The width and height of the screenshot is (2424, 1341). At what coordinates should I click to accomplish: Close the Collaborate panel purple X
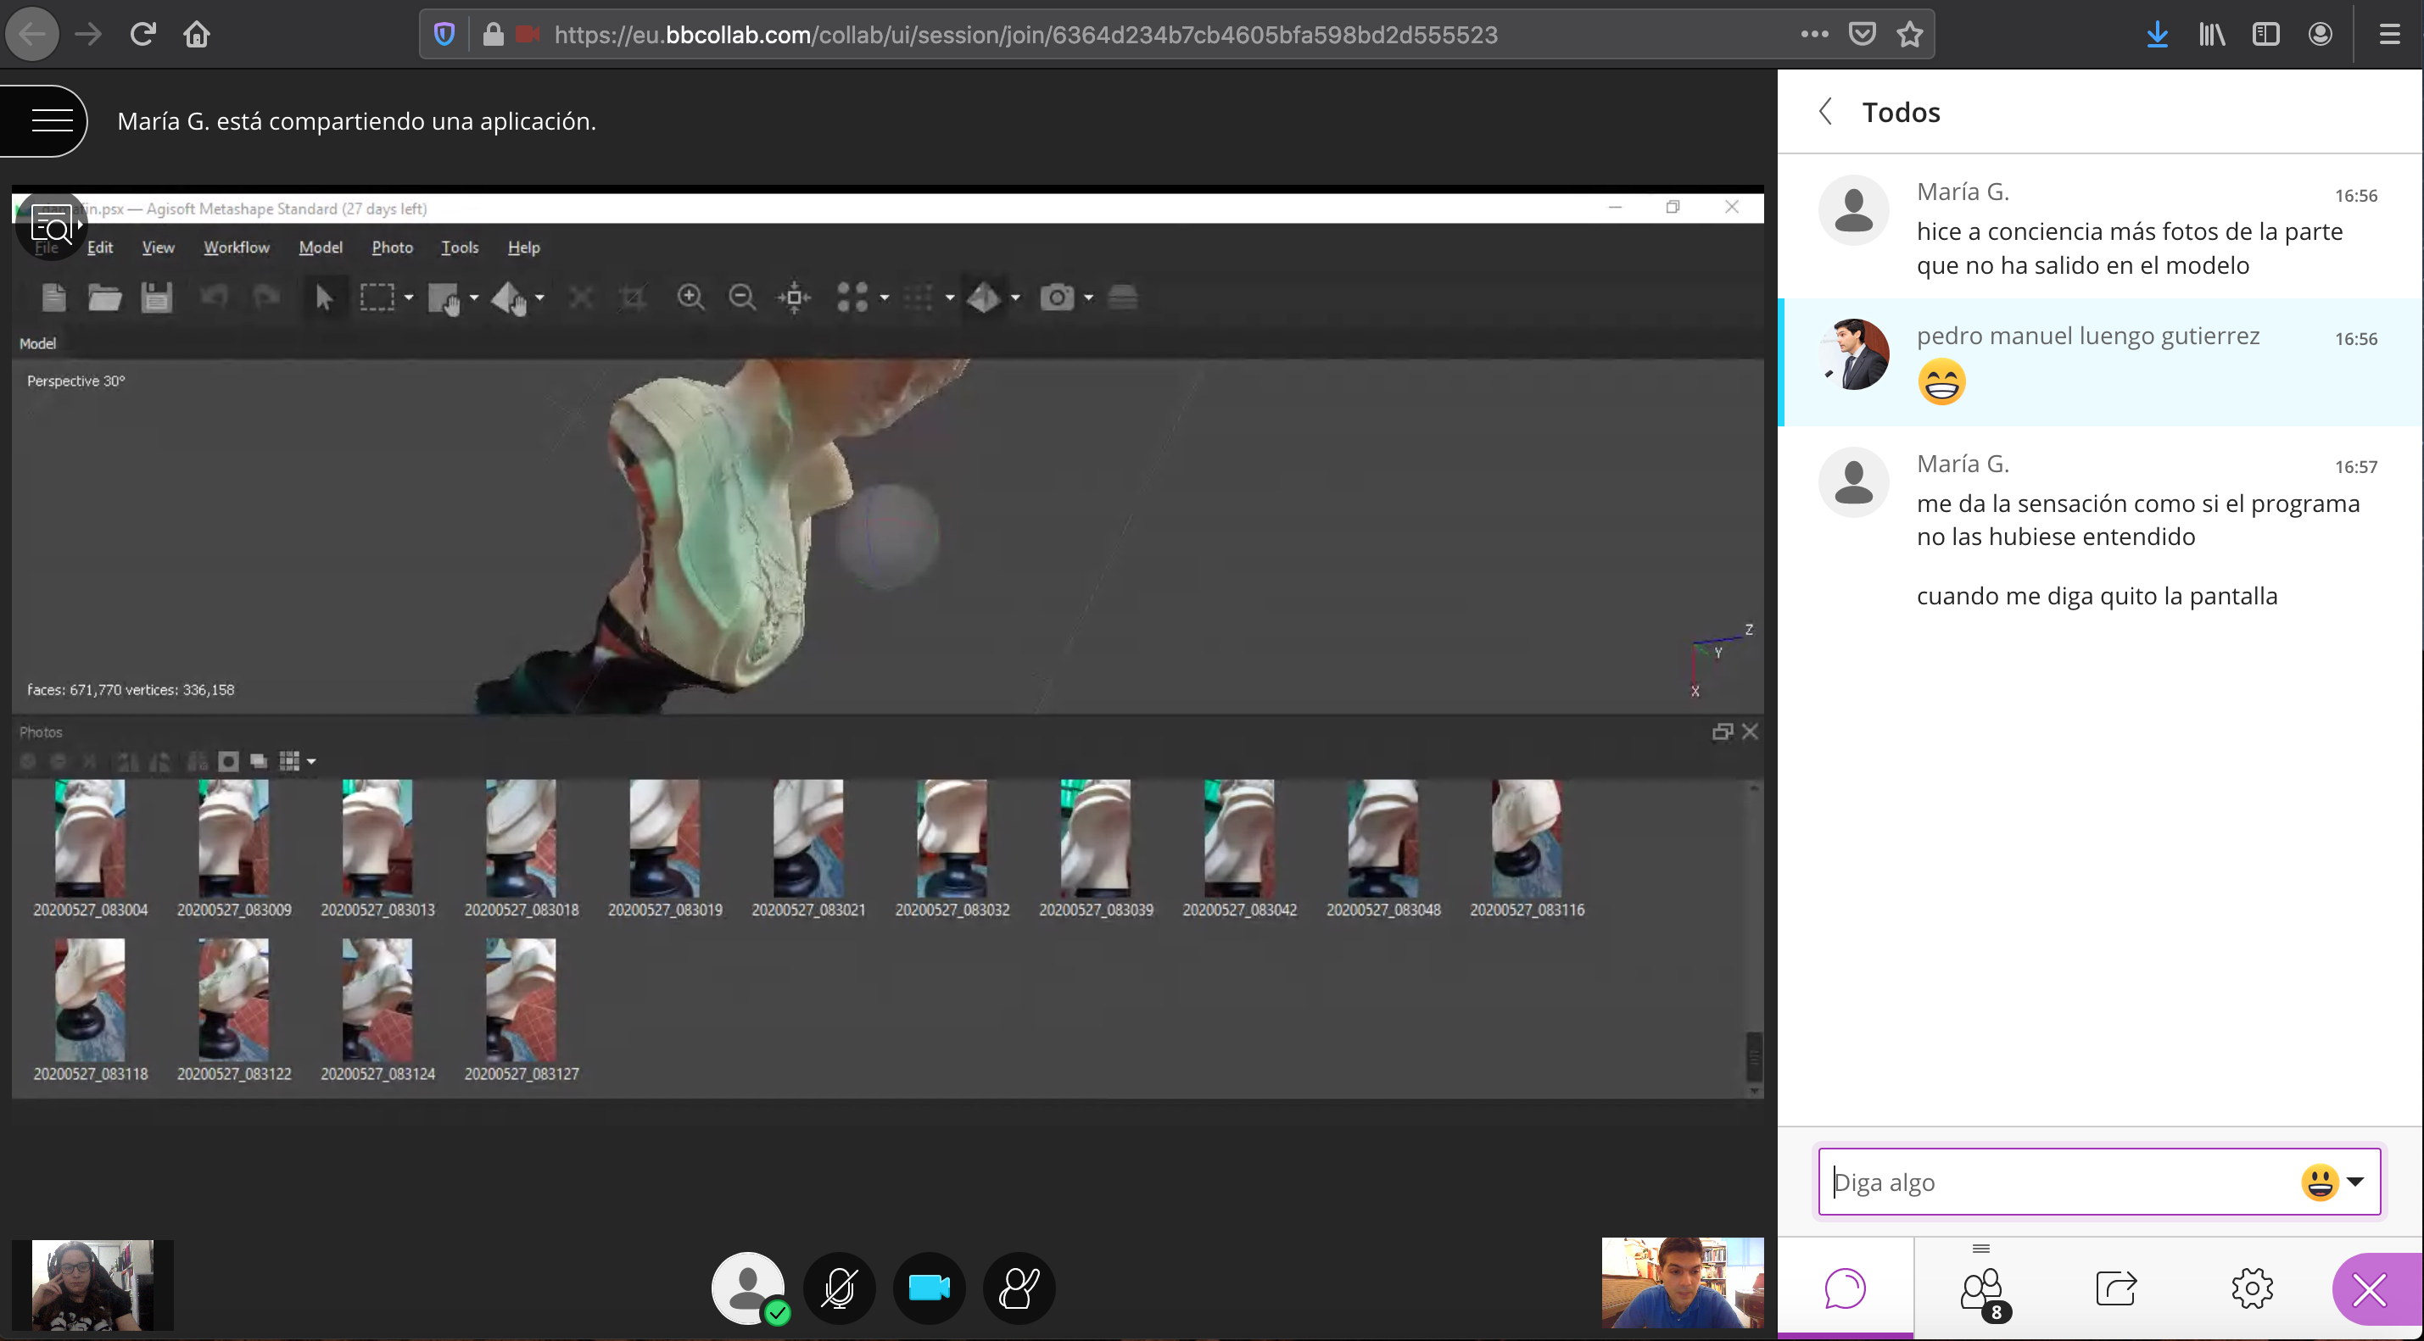tap(2369, 1289)
